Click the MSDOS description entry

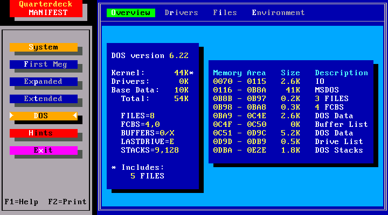(327, 90)
